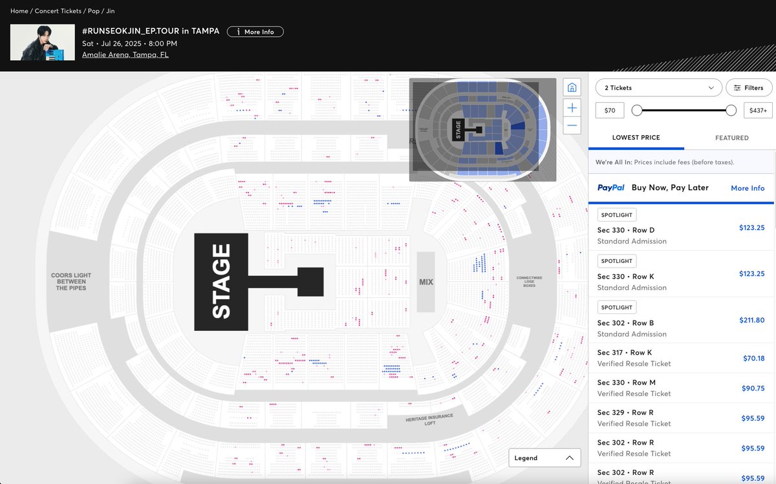Image resolution: width=776 pixels, height=484 pixels.
Task: Open Amalie Arena, Tampa, FL venue link
Action: [125, 55]
